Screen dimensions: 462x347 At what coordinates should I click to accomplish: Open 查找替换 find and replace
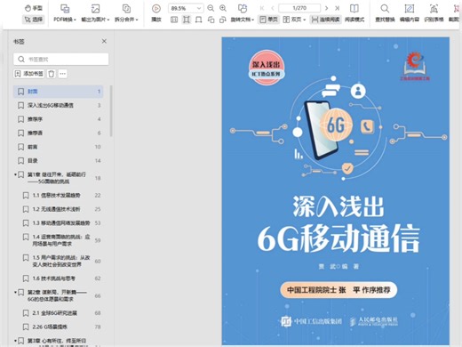[x=385, y=13]
